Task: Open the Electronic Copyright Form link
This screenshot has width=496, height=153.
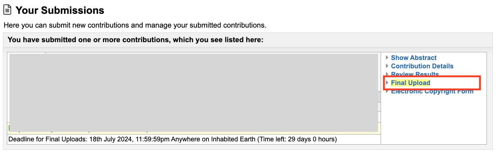Action: tap(432, 92)
